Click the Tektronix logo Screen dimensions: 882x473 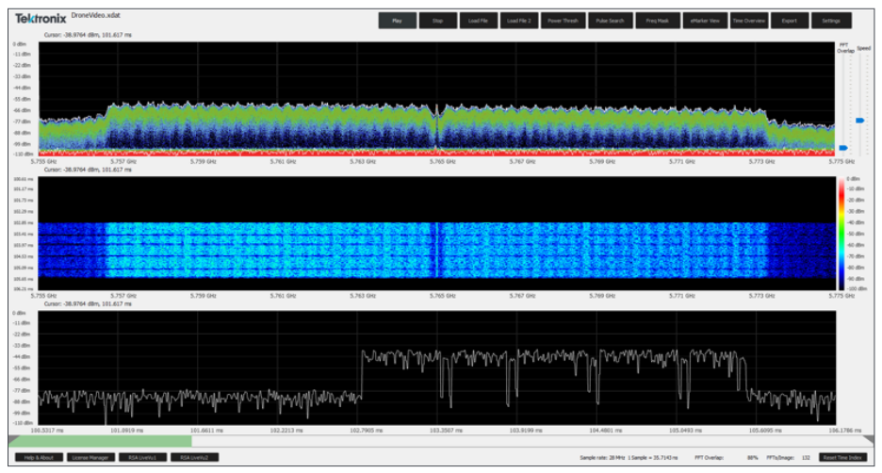(x=40, y=17)
